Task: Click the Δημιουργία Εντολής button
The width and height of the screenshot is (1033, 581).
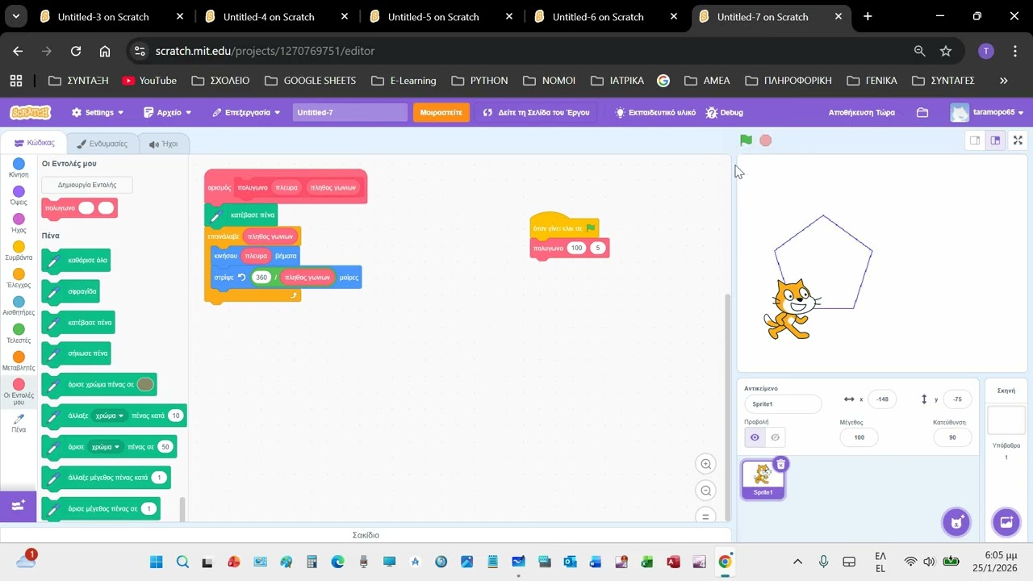Action: [87, 185]
